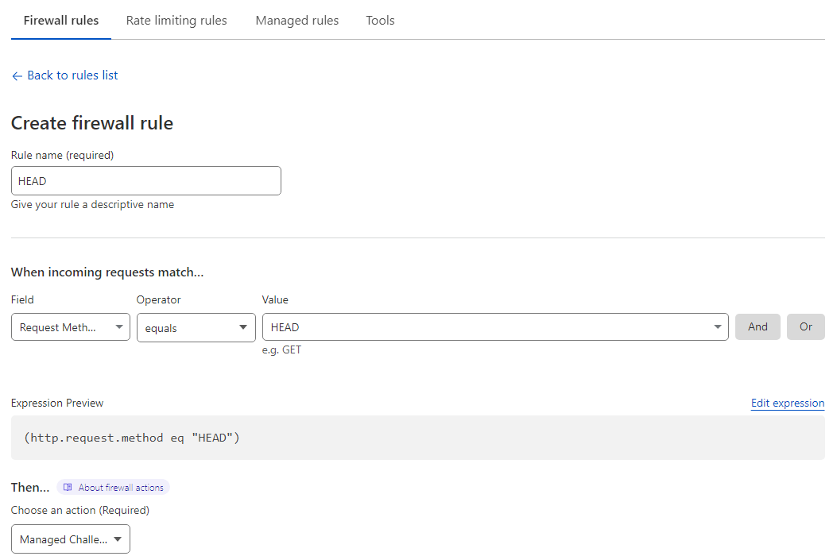Click the caret arrow in the Value field
837x556 pixels.
point(717,327)
